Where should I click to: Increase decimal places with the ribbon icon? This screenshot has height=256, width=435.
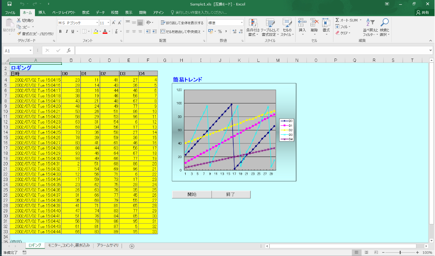[234, 31]
